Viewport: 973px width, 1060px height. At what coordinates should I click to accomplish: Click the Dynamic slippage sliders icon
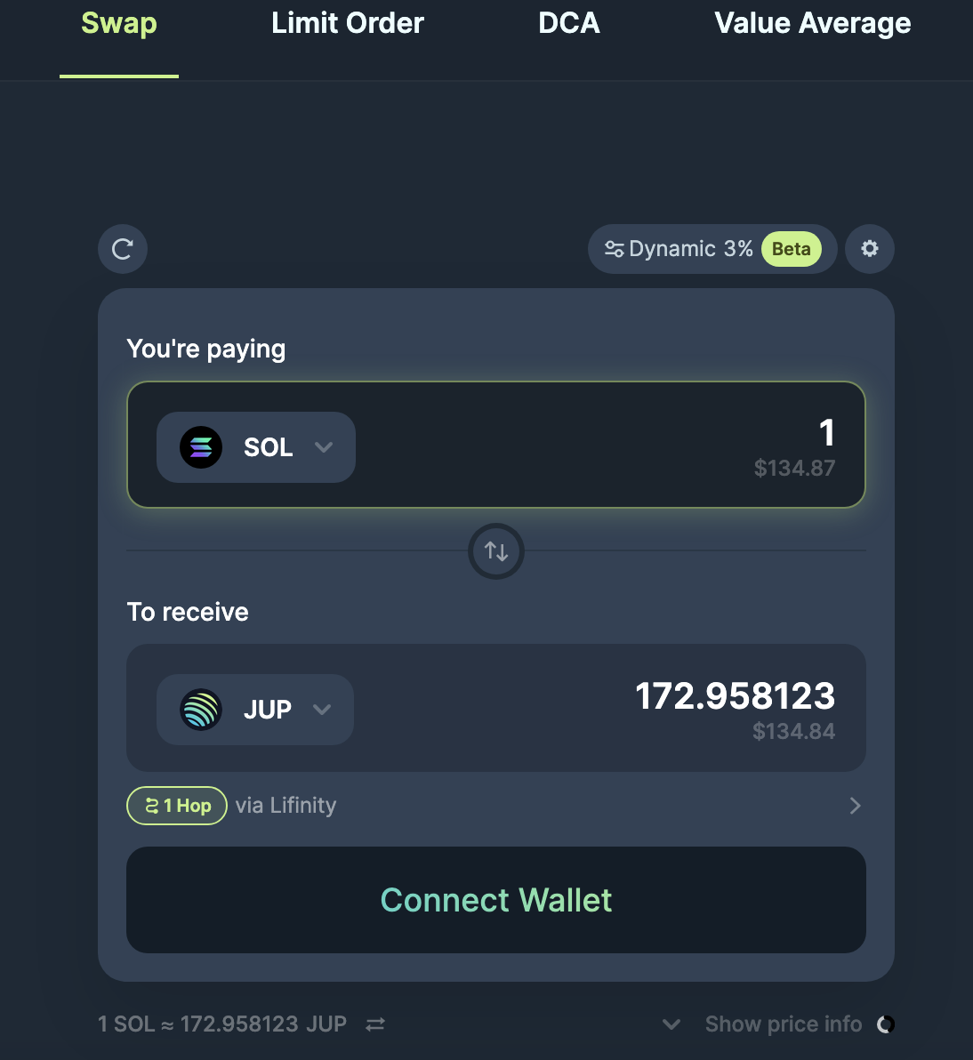pyautogui.click(x=614, y=249)
